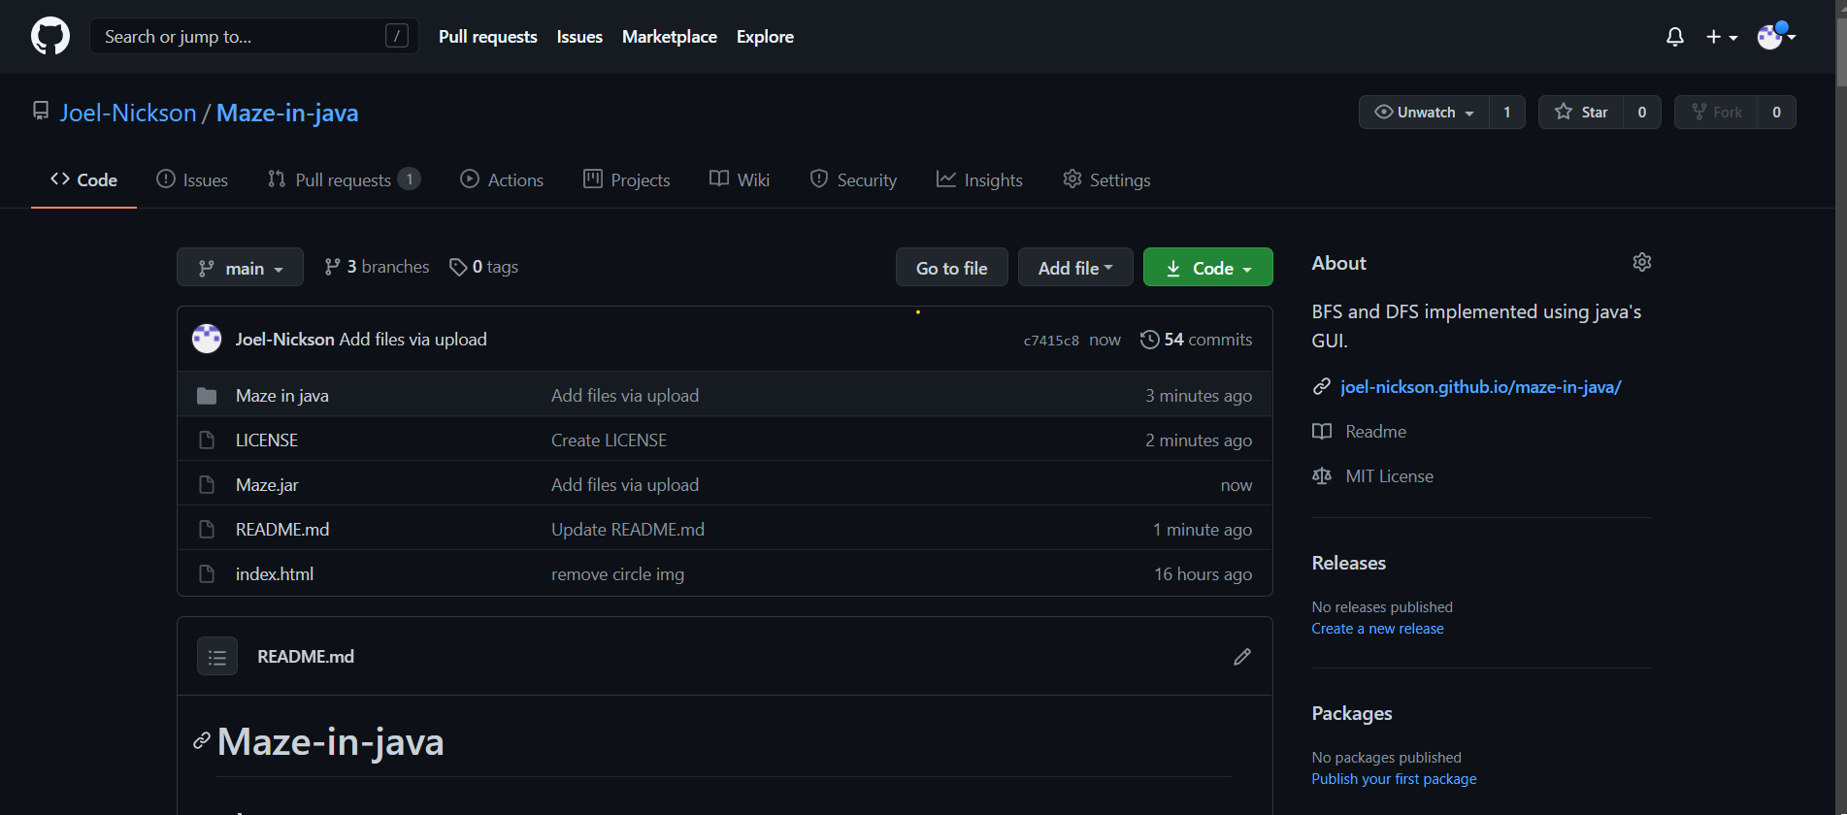Switch to the Code tab

coord(83,179)
